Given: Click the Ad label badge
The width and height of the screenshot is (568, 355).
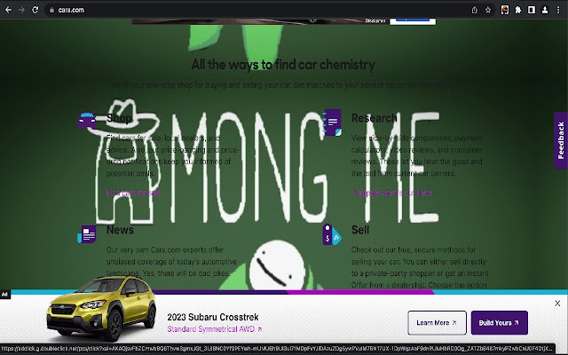Looking at the screenshot, I should pos(4,294).
